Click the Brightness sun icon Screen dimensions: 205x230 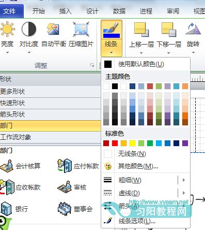7,29
